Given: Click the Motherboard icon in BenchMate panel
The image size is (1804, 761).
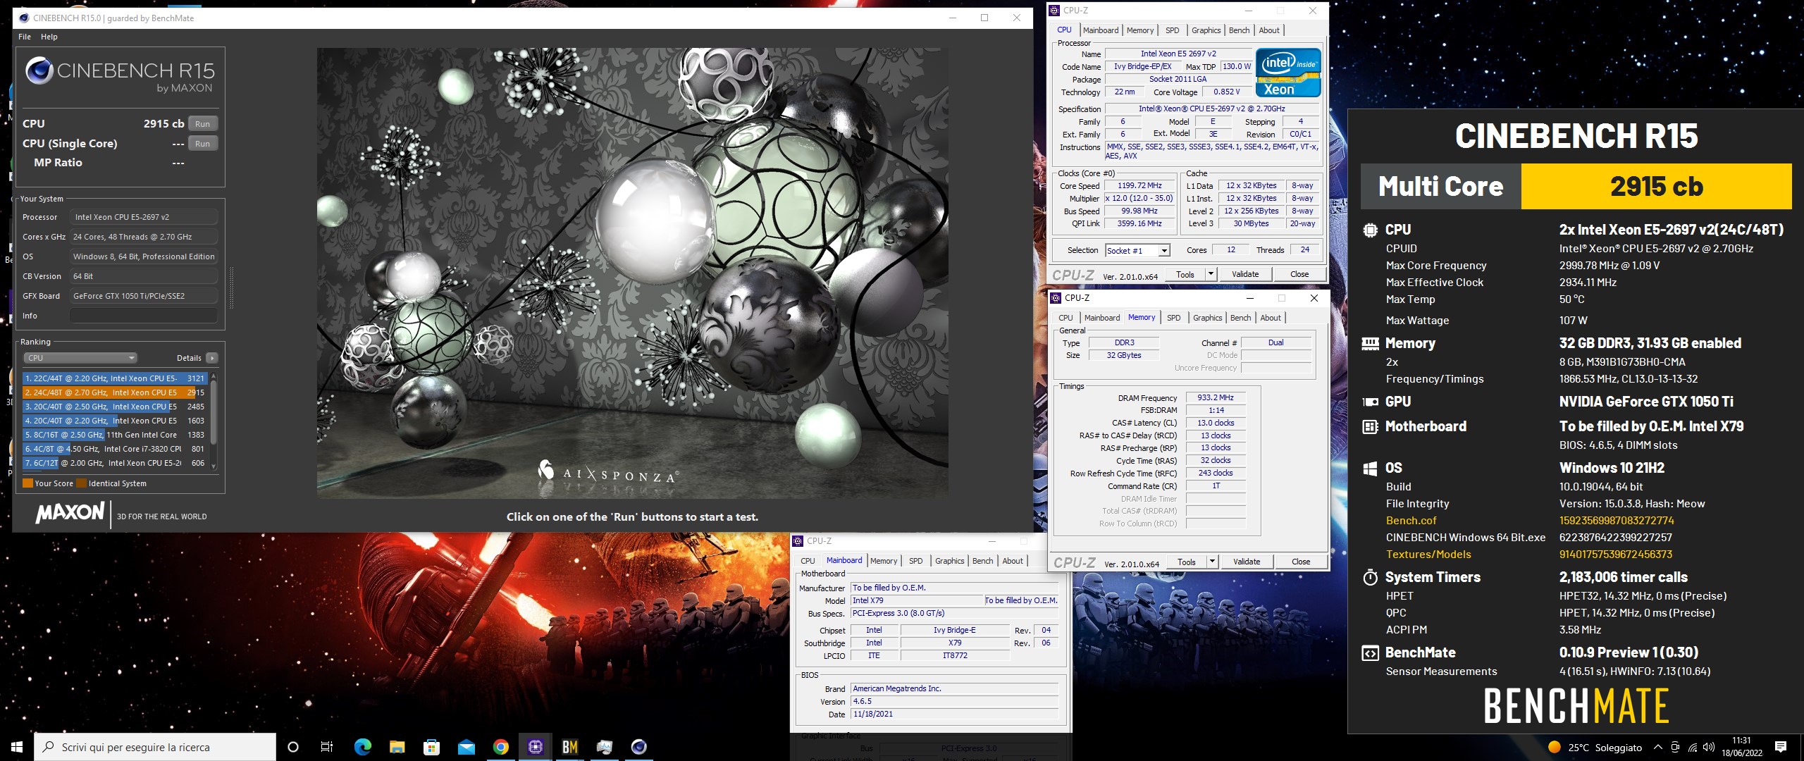Looking at the screenshot, I should 1370,426.
